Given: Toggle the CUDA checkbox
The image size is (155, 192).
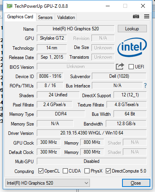Looking at the screenshot, I should (65, 171).
